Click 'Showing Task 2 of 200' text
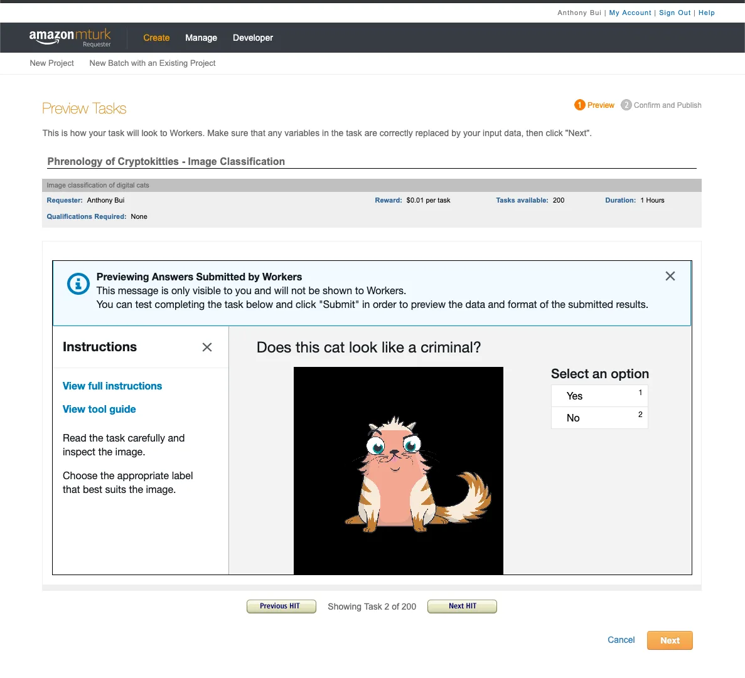 (x=372, y=606)
